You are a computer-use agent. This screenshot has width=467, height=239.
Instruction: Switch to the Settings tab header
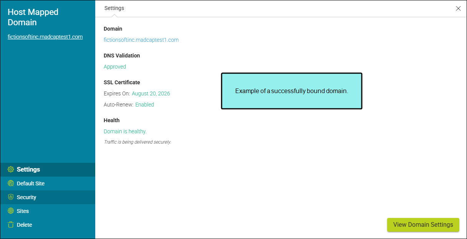[x=114, y=8]
